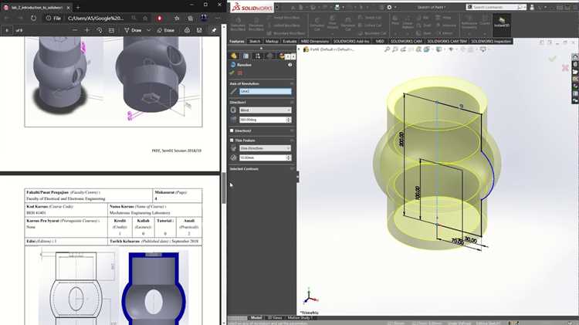Switch to the Model bottom tab

[256, 317]
